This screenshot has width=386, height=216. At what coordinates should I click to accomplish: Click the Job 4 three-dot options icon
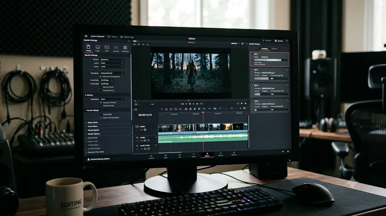tap(287, 101)
